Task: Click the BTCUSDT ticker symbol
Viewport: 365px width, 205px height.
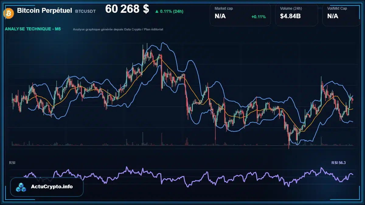Action: 85,11
